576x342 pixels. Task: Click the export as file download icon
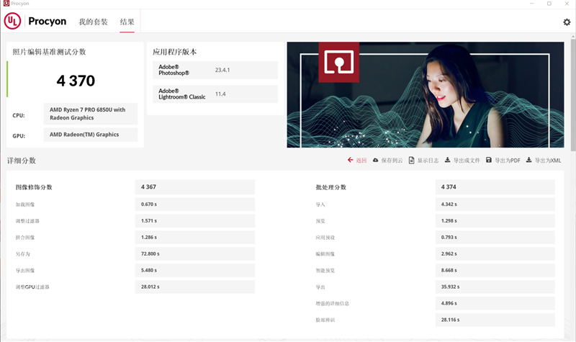click(447, 160)
